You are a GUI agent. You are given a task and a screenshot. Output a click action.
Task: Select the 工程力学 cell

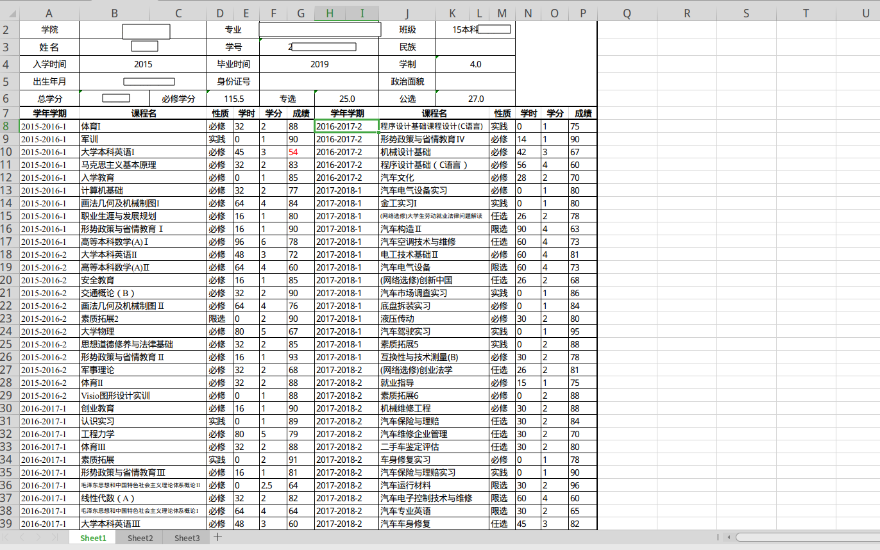pos(142,434)
